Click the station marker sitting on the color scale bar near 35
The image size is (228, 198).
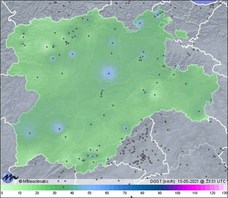(63, 187)
